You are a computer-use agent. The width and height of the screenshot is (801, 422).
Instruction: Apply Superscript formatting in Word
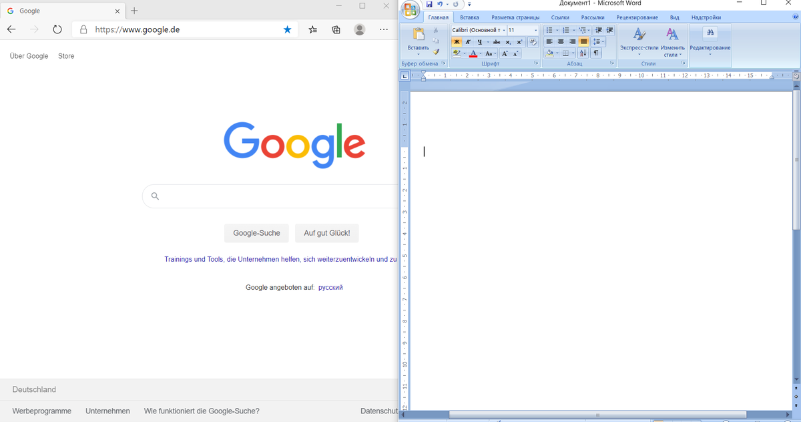coord(519,42)
